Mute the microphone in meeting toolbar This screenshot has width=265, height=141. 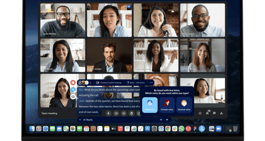(x=108, y=113)
